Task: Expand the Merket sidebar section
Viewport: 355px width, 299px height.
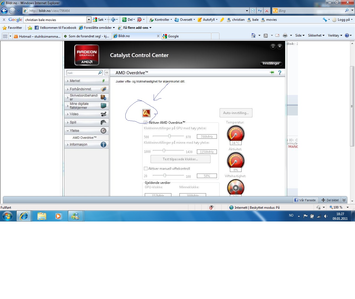Action: coord(87,81)
